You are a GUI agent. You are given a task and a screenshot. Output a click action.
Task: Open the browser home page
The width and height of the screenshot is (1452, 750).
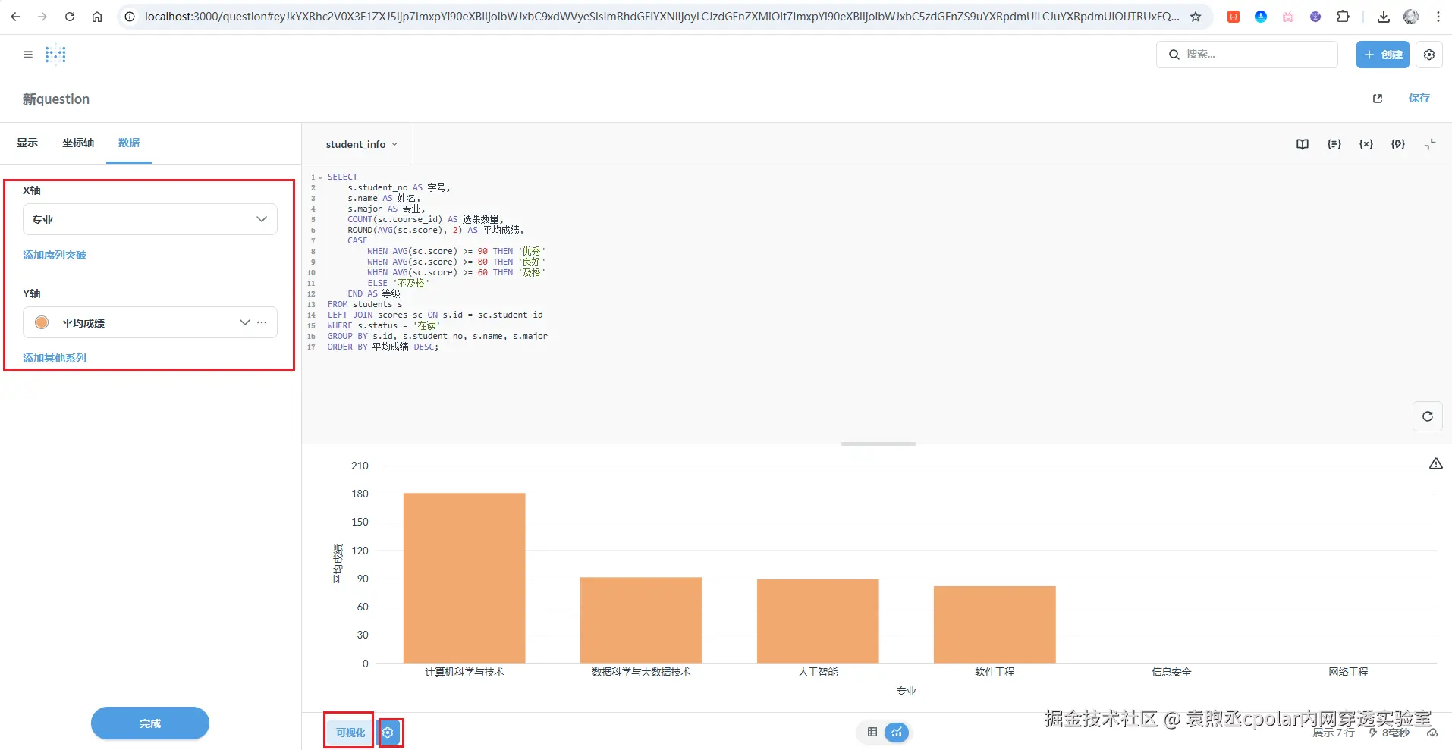97,17
